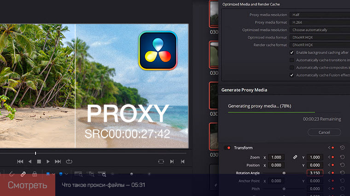Viewport: 350px width, 196px height.
Task: Play the clip in reverse
Action: click(x=30, y=161)
